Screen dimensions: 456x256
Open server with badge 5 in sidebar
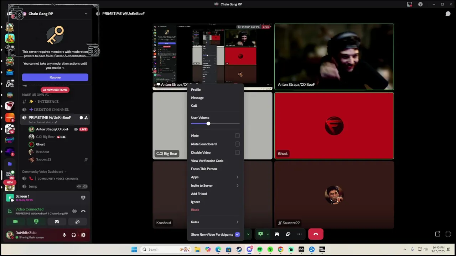[x=10, y=117]
